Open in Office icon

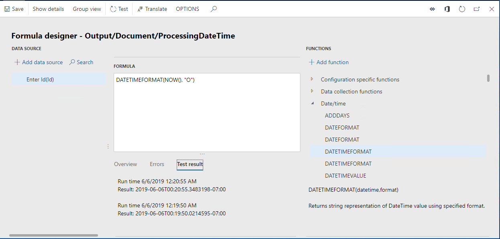pos(447,9)
